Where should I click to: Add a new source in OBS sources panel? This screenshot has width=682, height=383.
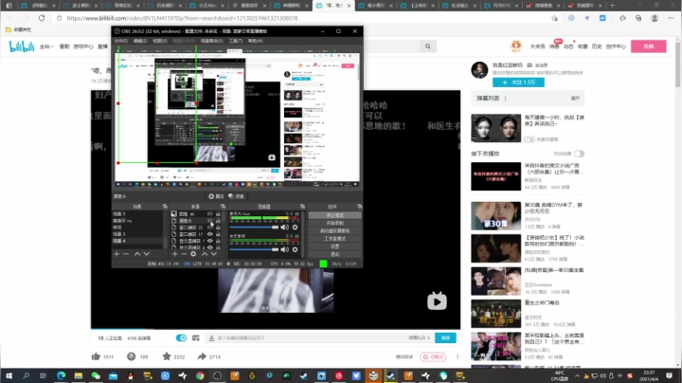pos(174,254)
